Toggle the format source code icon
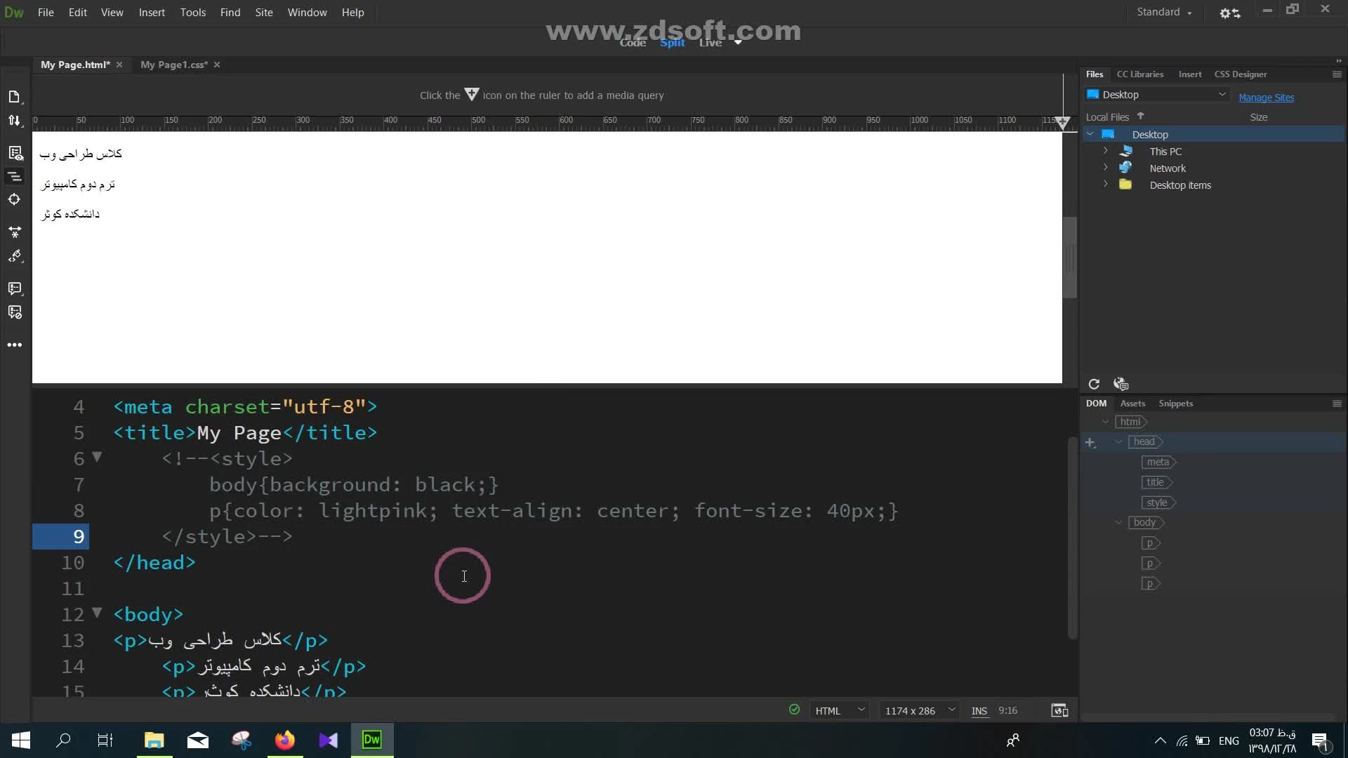This screenshot has width=1348, height=758. pos(15,176)
